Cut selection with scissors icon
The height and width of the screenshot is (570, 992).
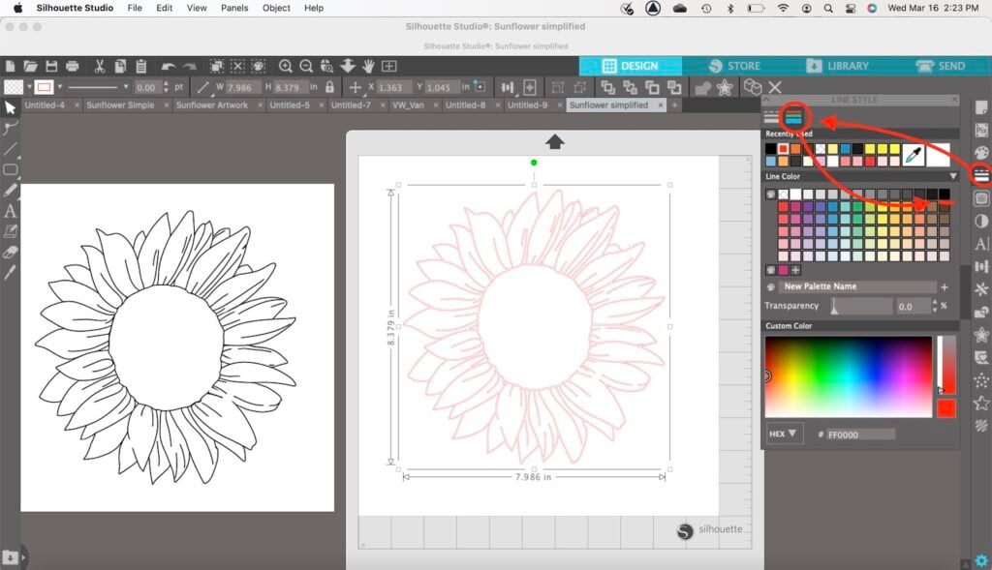coord(100,66)
